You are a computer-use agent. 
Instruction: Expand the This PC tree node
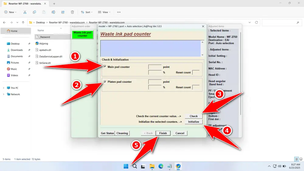point(3,88)
